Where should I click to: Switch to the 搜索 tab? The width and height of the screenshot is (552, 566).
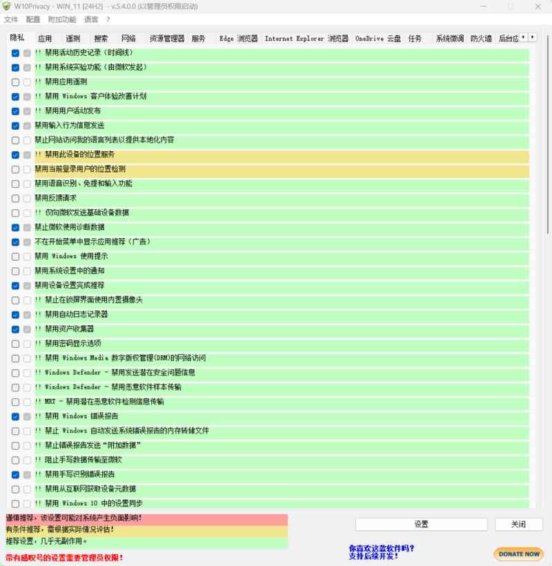coord(101,39)
